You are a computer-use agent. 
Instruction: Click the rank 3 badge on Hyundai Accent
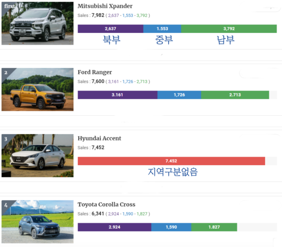pos(6,139)
